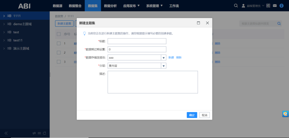Click the 序号 column header

pyautogui.click(x=67, y=34)
